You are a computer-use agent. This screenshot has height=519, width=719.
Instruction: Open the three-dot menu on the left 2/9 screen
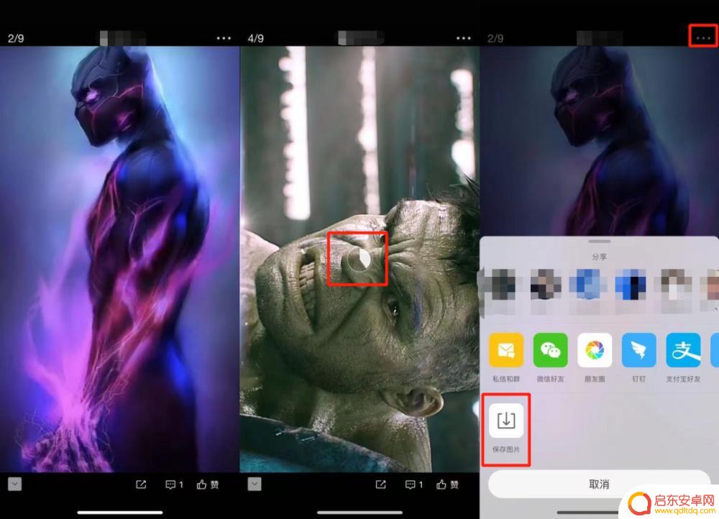coord(224,38)
